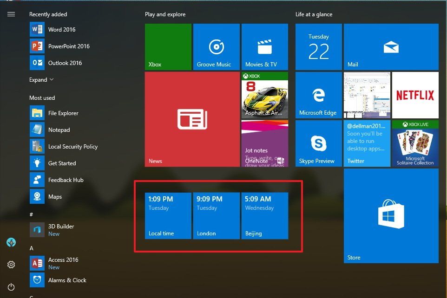
Task: Open Windows Settings gear
Action: 11,265
